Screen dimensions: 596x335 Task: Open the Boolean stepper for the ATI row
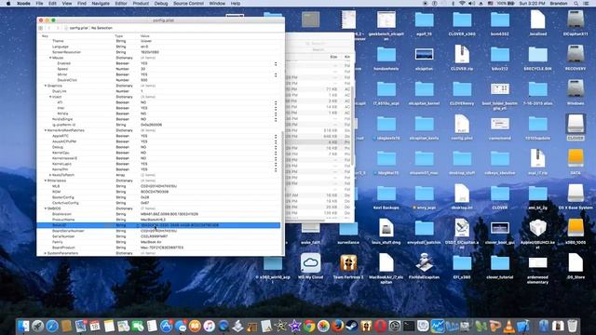(276, 102)
